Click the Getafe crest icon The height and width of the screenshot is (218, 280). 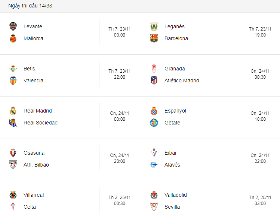click(154, 123)
